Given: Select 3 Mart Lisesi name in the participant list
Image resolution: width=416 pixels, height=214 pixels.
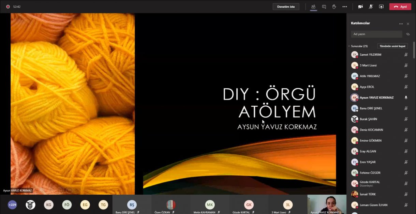Looking at the screenshot, I should pyautogui.click(x=368, y=65).
